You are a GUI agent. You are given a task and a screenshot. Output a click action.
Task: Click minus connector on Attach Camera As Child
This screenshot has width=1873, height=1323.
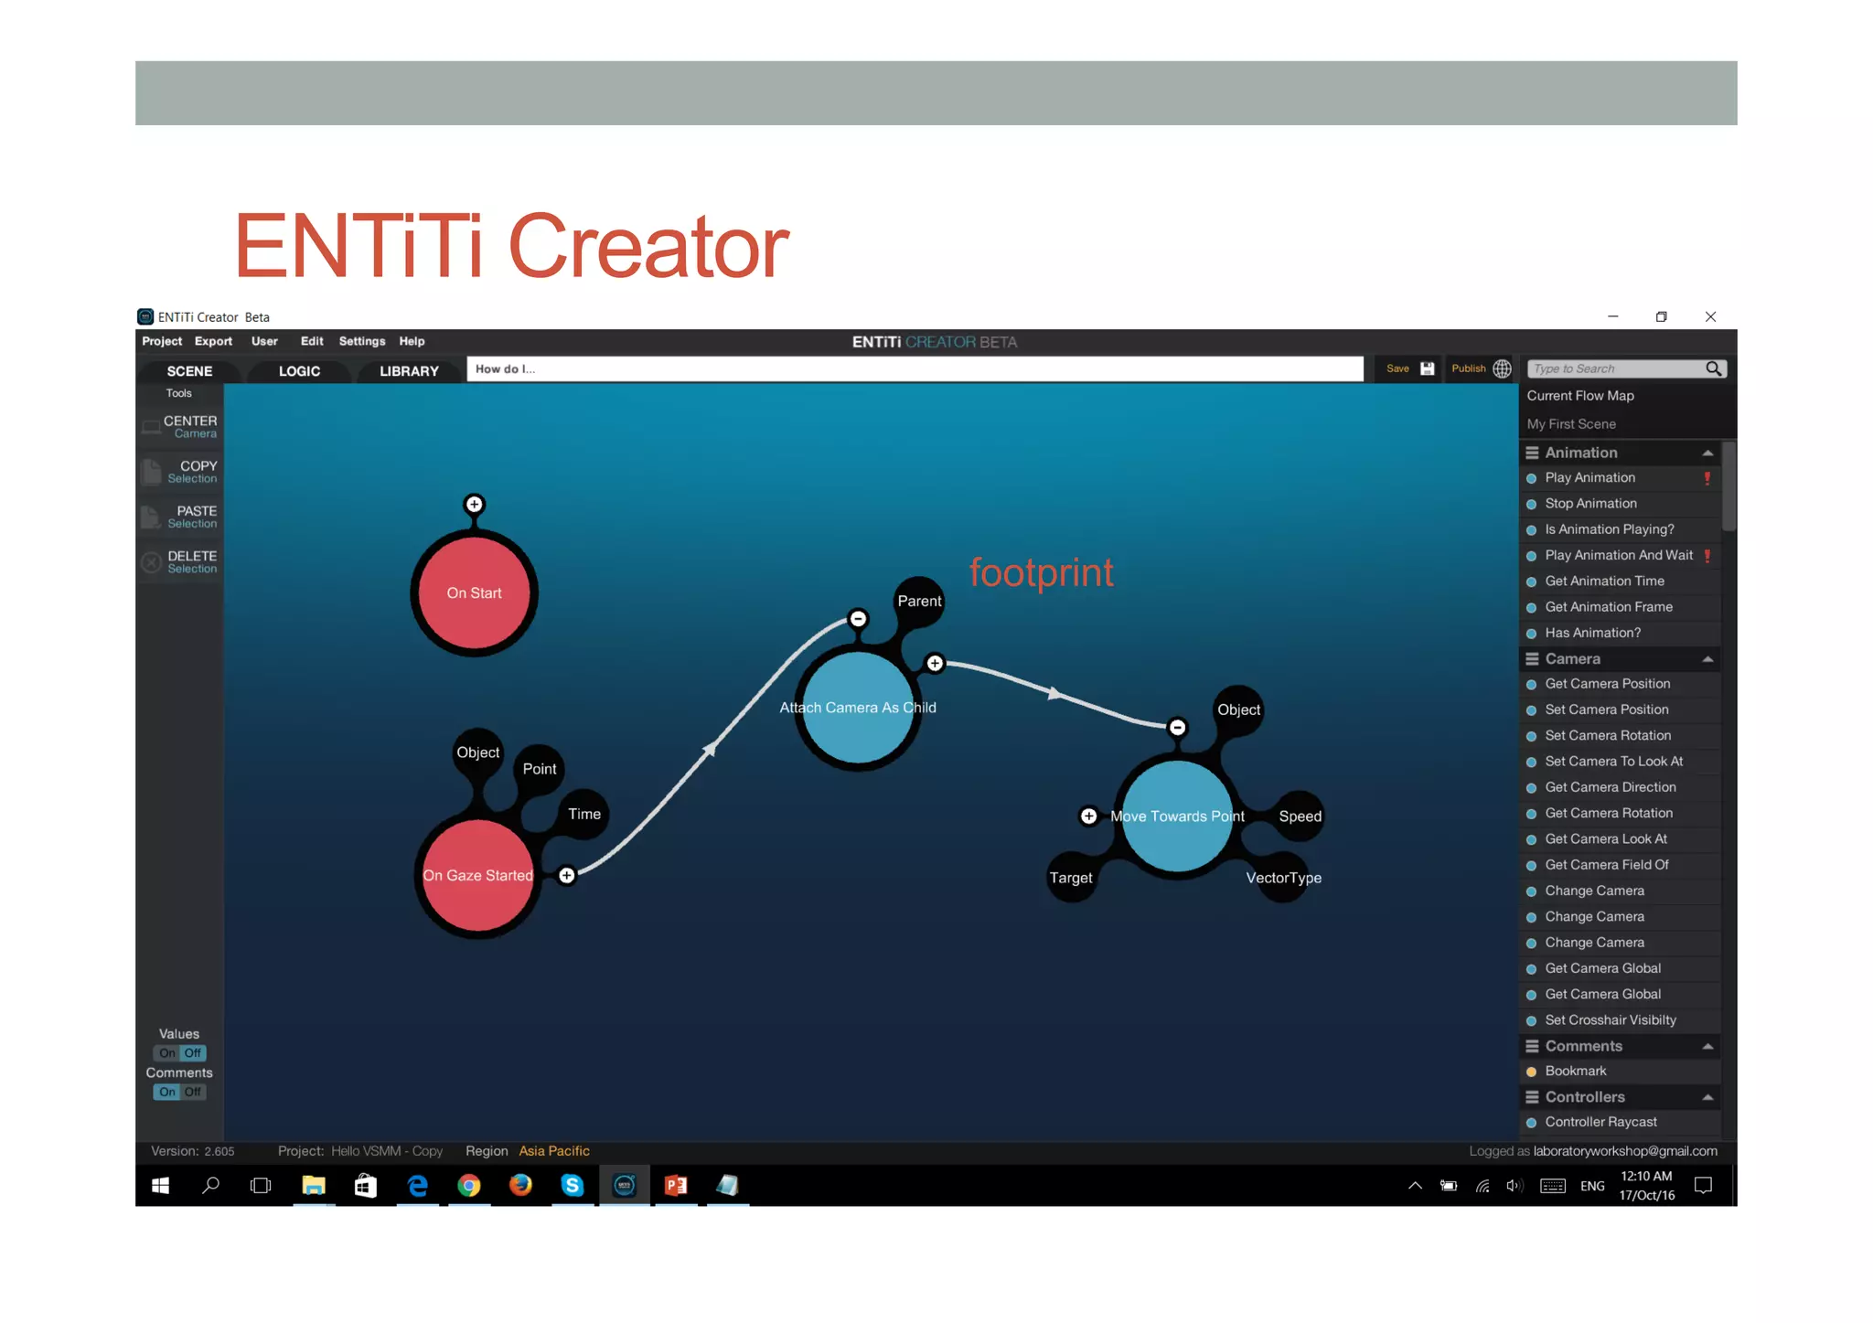point(858,619)
